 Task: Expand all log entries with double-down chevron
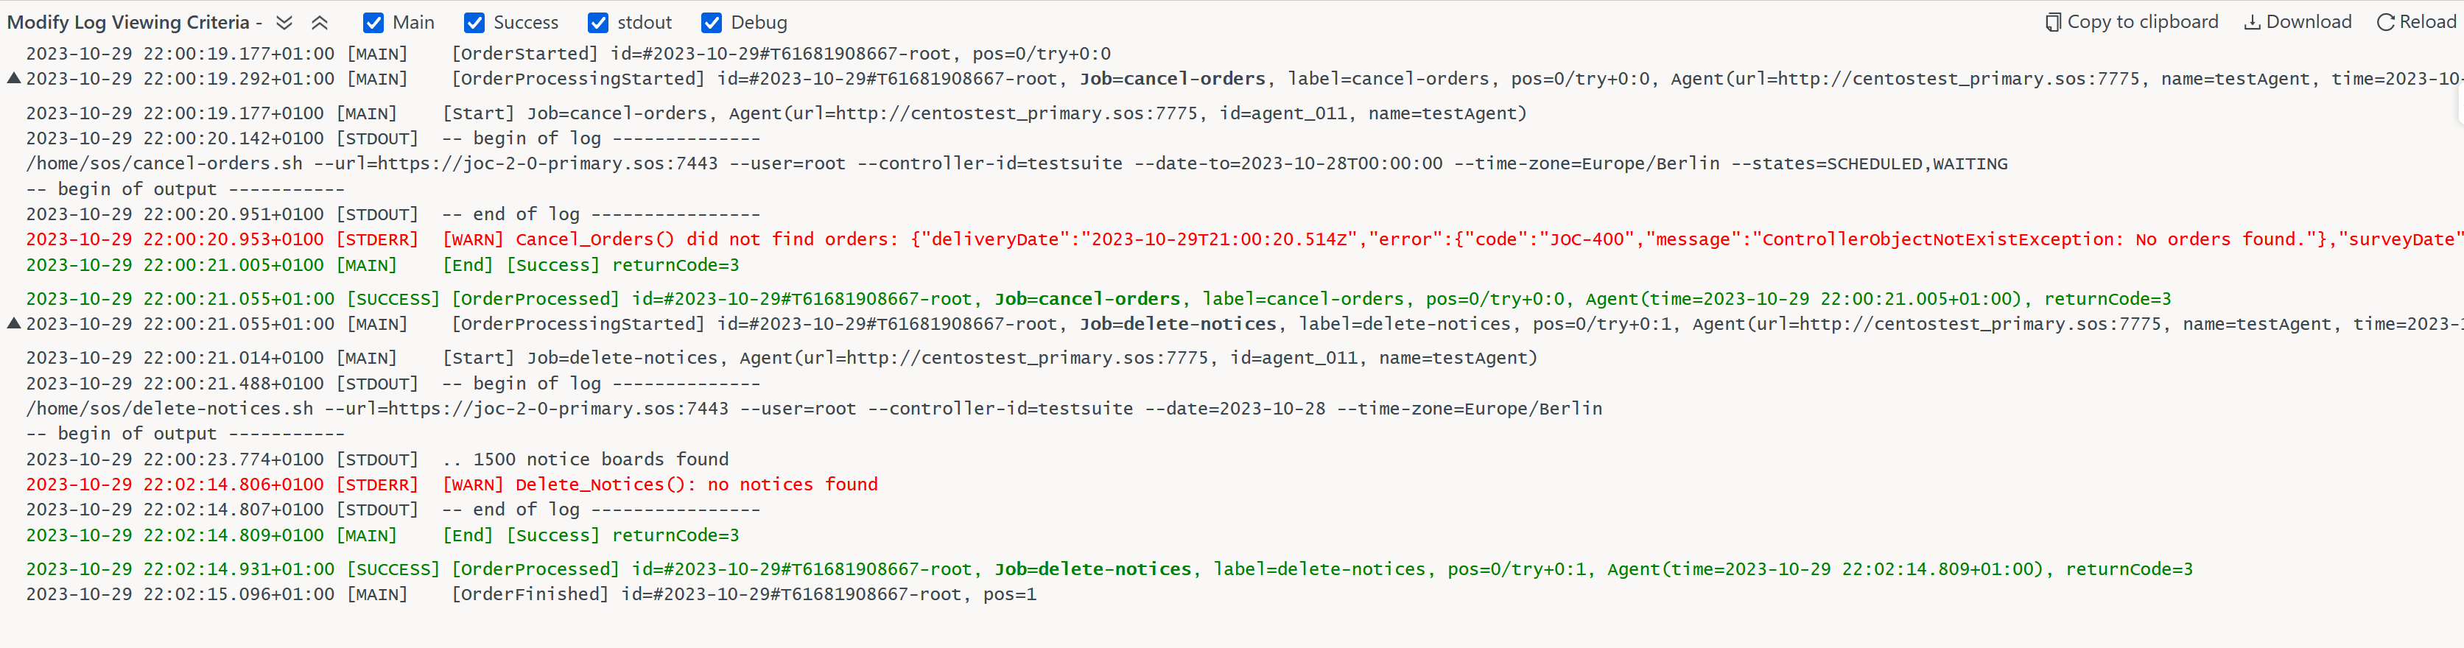[284, 22]
